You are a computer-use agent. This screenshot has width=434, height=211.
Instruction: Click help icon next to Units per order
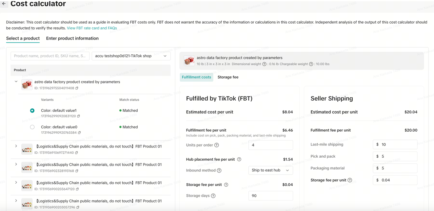point(217,145)
